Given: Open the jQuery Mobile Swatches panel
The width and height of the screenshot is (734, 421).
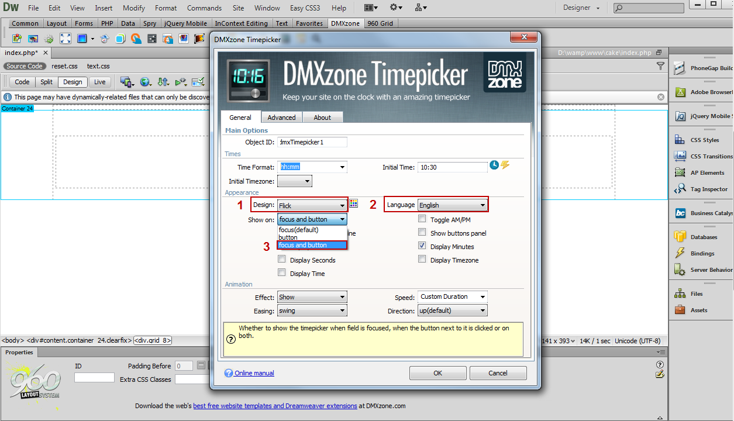Looking at the screenshot, I should click(x=704, y=116).
